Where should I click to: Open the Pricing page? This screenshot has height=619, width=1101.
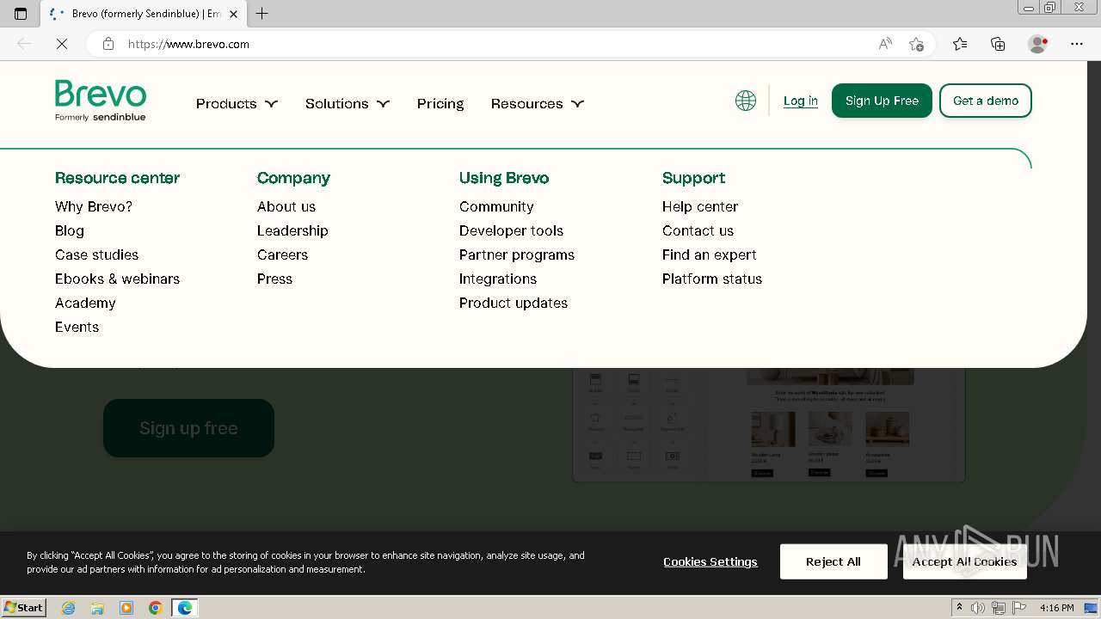[440, 103]
